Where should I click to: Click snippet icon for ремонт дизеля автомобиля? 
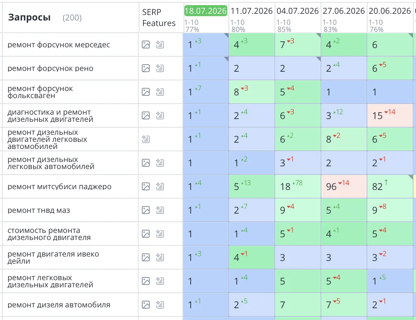tap(160, 305)
